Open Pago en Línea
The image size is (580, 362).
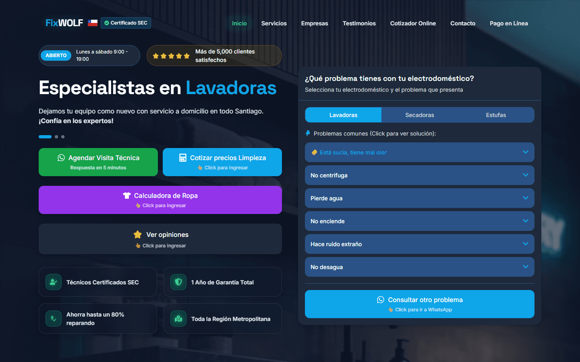coord(509,23)
